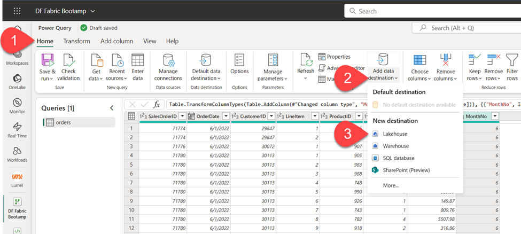
Task: Click cell value 5507.98
Action: click(x=431, y=220)
